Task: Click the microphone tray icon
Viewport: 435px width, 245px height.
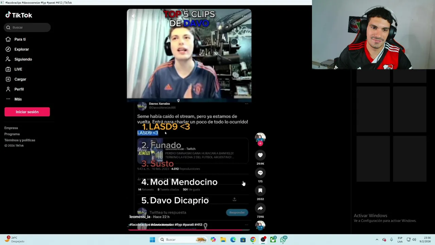Action: point(391,240)
